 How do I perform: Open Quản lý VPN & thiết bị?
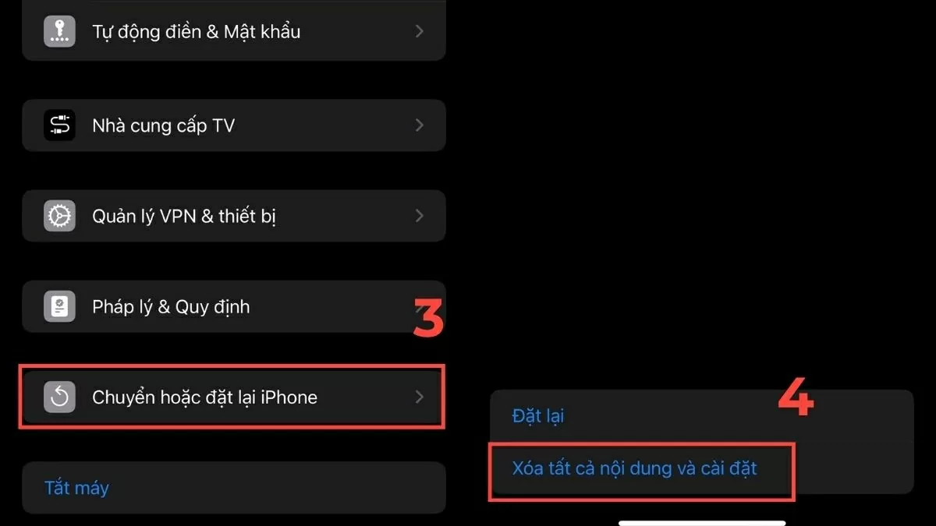[x=234, y=216]
